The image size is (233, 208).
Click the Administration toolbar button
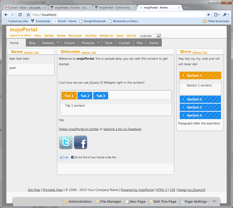pyautogui.click(x=79, y=202)
